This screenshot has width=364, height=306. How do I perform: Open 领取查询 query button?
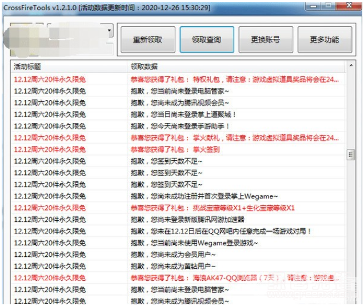tap(207, 39)
